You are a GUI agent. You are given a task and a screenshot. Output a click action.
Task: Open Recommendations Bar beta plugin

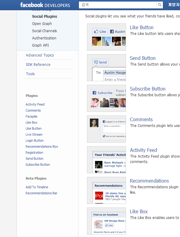coord(41,193)
